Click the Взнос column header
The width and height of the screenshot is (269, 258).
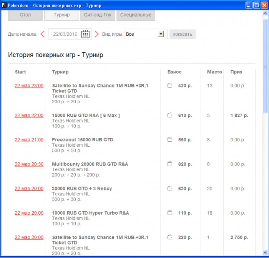pos(174,72)
